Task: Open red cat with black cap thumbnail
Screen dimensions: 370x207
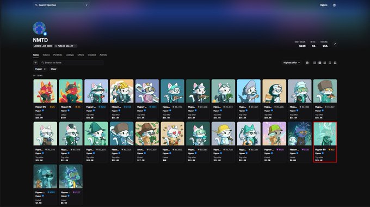Action: tap(71, 91)
